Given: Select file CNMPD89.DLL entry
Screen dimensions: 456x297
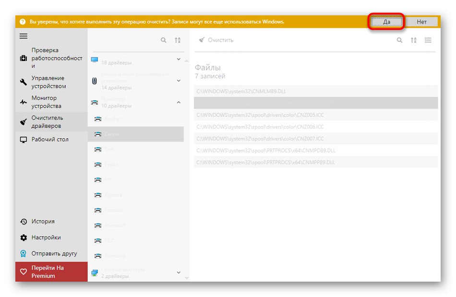Looking at the screenshot, I should [316, 151].
